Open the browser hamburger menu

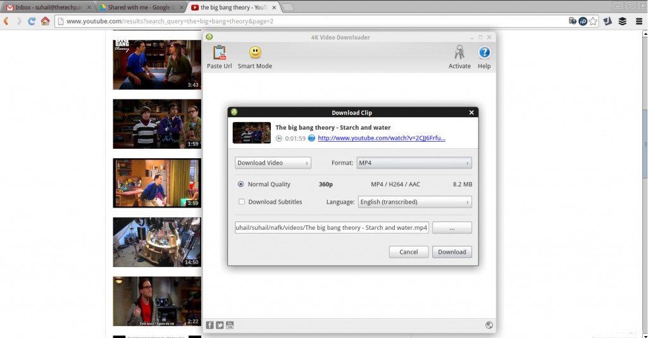pyautogui.click(x=639, y=22)
